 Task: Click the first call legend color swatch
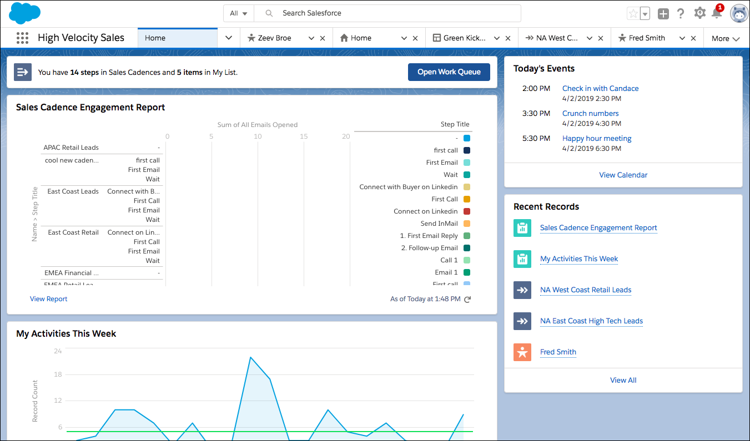[x=467, y=150]
